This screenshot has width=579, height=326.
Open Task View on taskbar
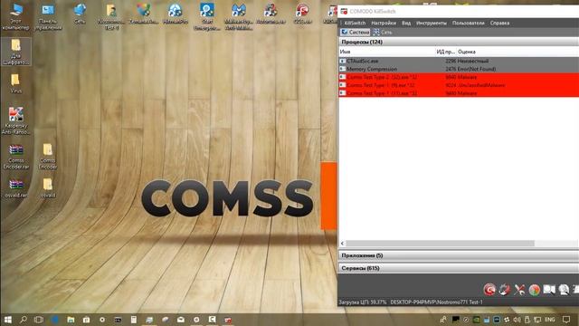tap(38, 320)
